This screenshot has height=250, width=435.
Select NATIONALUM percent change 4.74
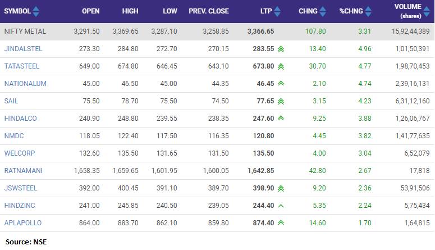pos(364,84)
